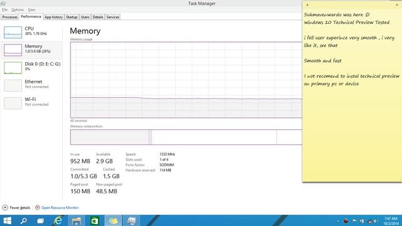This screenshot has height=226, width=402.
Task: Open the Services tab
Action: [x=112, y=17]
